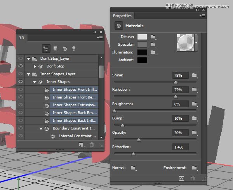Open Shine texture folder menu
Image resolution: width=233 pixels, height=190 pixels.
click(x=195, y=75)
